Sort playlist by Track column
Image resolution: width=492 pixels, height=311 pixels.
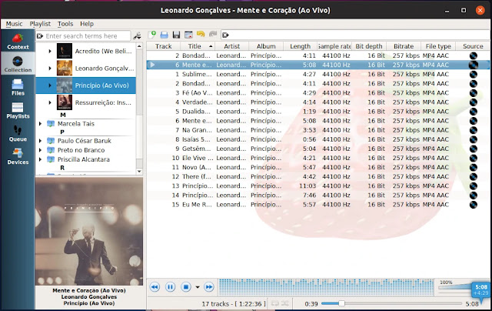(x=164, y=46)
